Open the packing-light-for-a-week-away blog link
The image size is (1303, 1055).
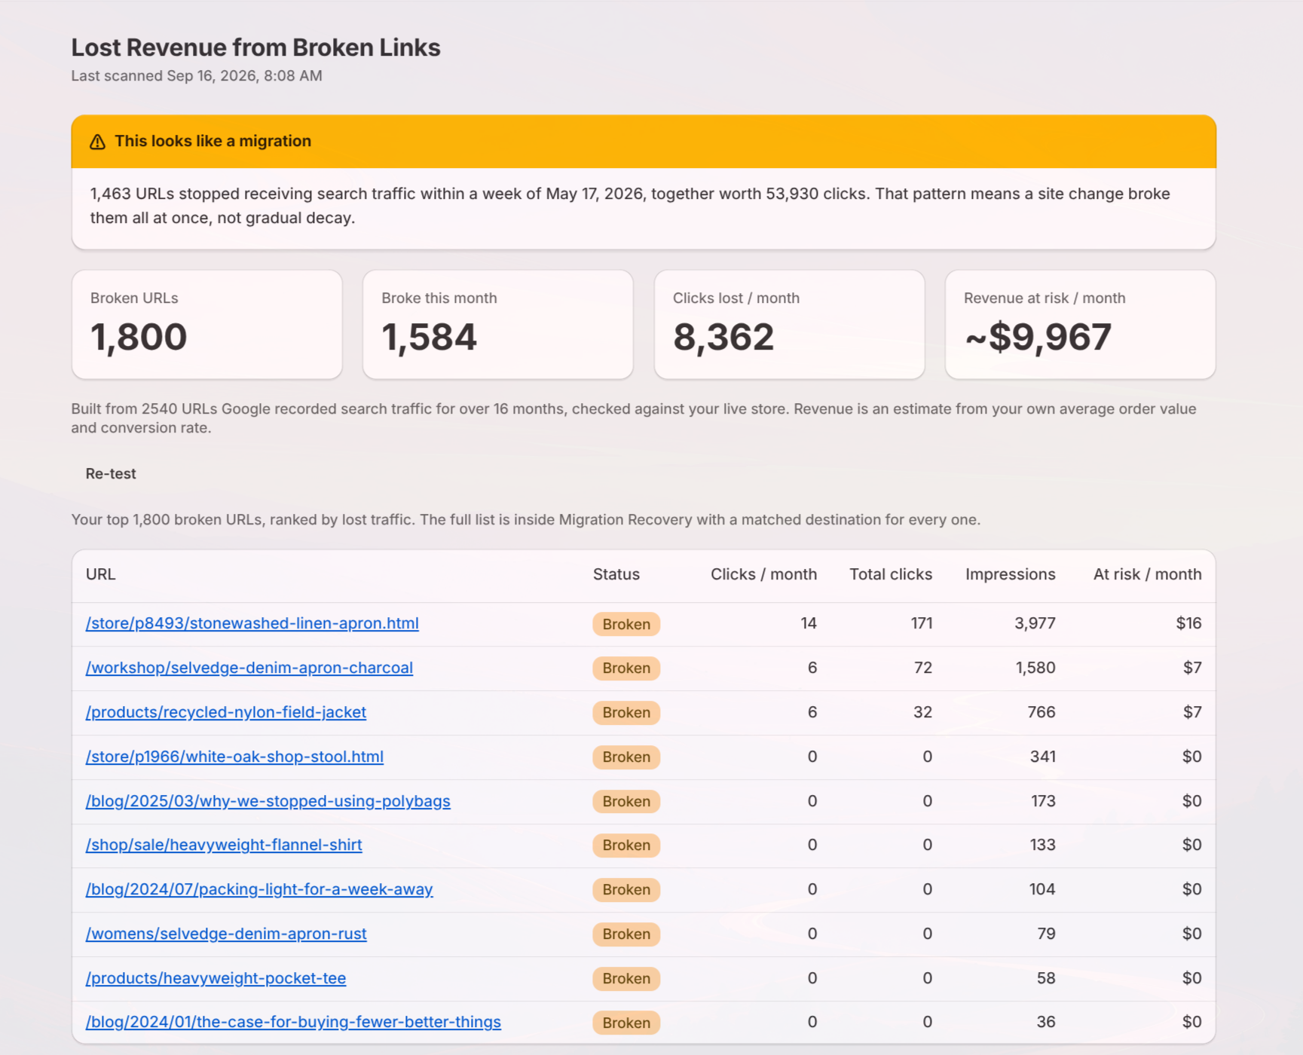(x=258, y=889)
